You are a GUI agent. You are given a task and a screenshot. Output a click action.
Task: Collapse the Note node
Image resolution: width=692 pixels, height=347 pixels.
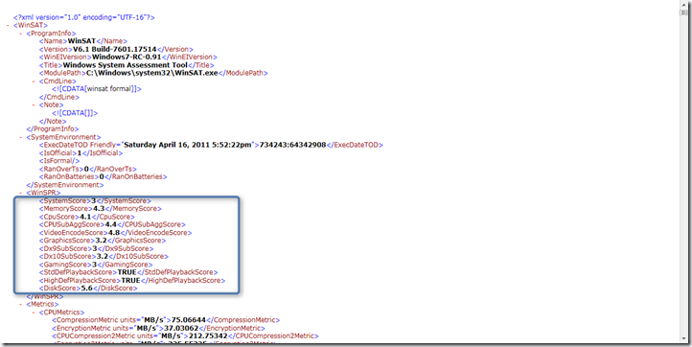tap(34, 105)
